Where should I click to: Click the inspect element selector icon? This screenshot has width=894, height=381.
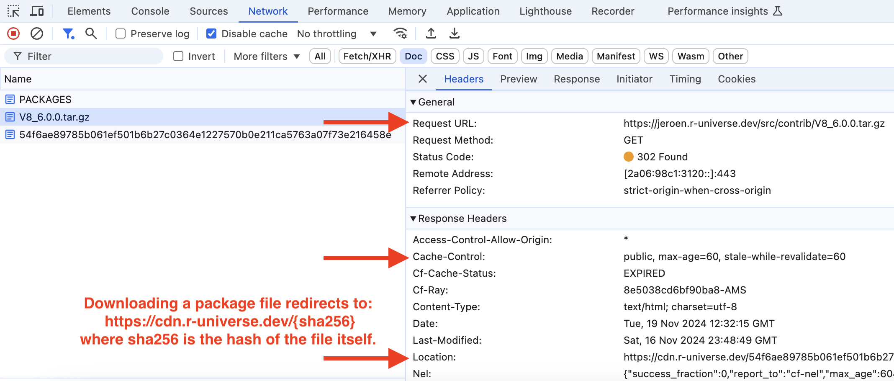[x=13, y=11]
